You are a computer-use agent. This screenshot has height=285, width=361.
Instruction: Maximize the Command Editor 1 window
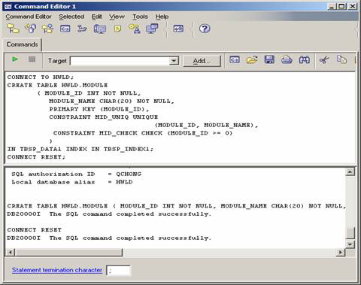[341, 7]
